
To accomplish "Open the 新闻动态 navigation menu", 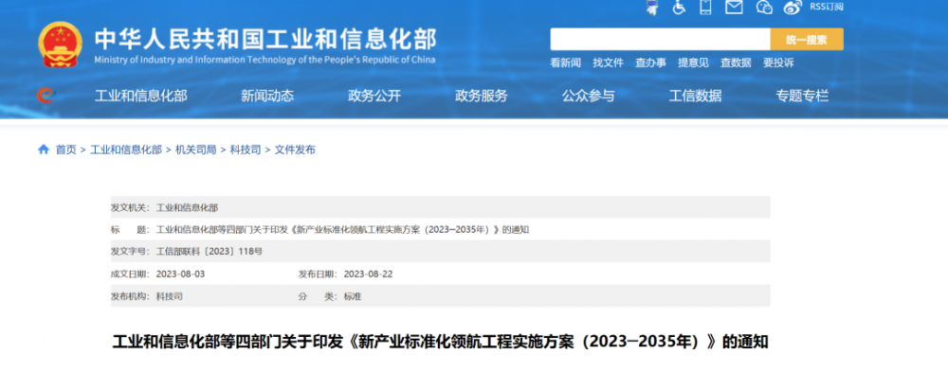I will [x=267, y=96].
